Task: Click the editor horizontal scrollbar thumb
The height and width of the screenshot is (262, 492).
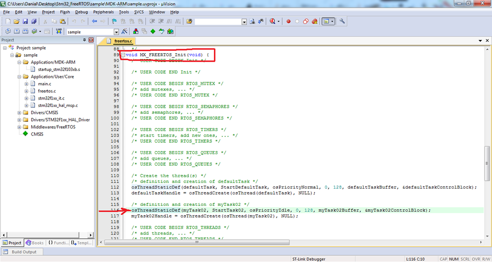Action: pos(197,242)
